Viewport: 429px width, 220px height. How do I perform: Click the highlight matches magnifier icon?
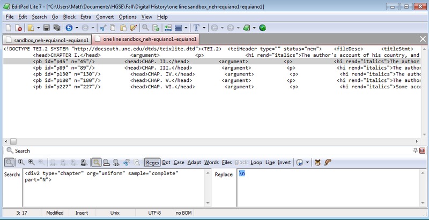pyautogui.click(x=96, y=162)
